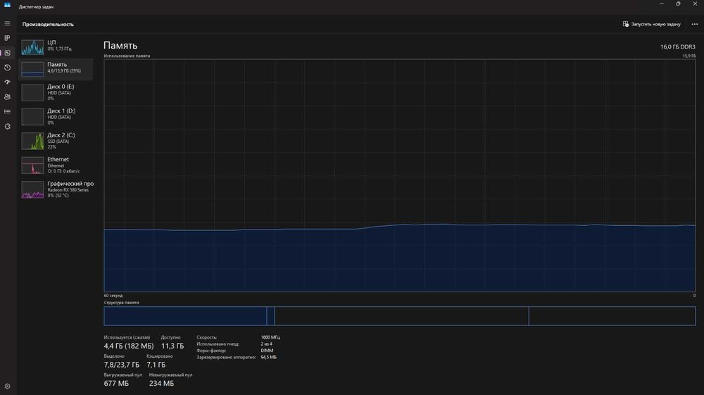Click the GPU mini graph thumbnail
Viewport: 704px width, 395px height.
click(x=33, y=190)
